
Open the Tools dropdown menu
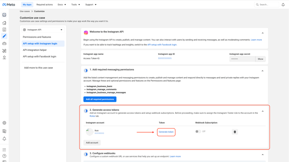pos(75,5)
